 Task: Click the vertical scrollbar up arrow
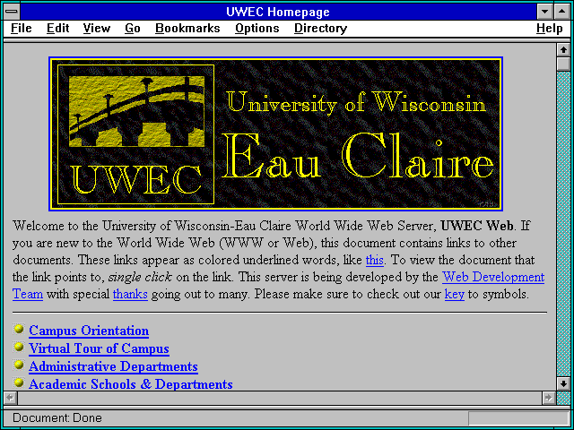(x=563, y=50)
